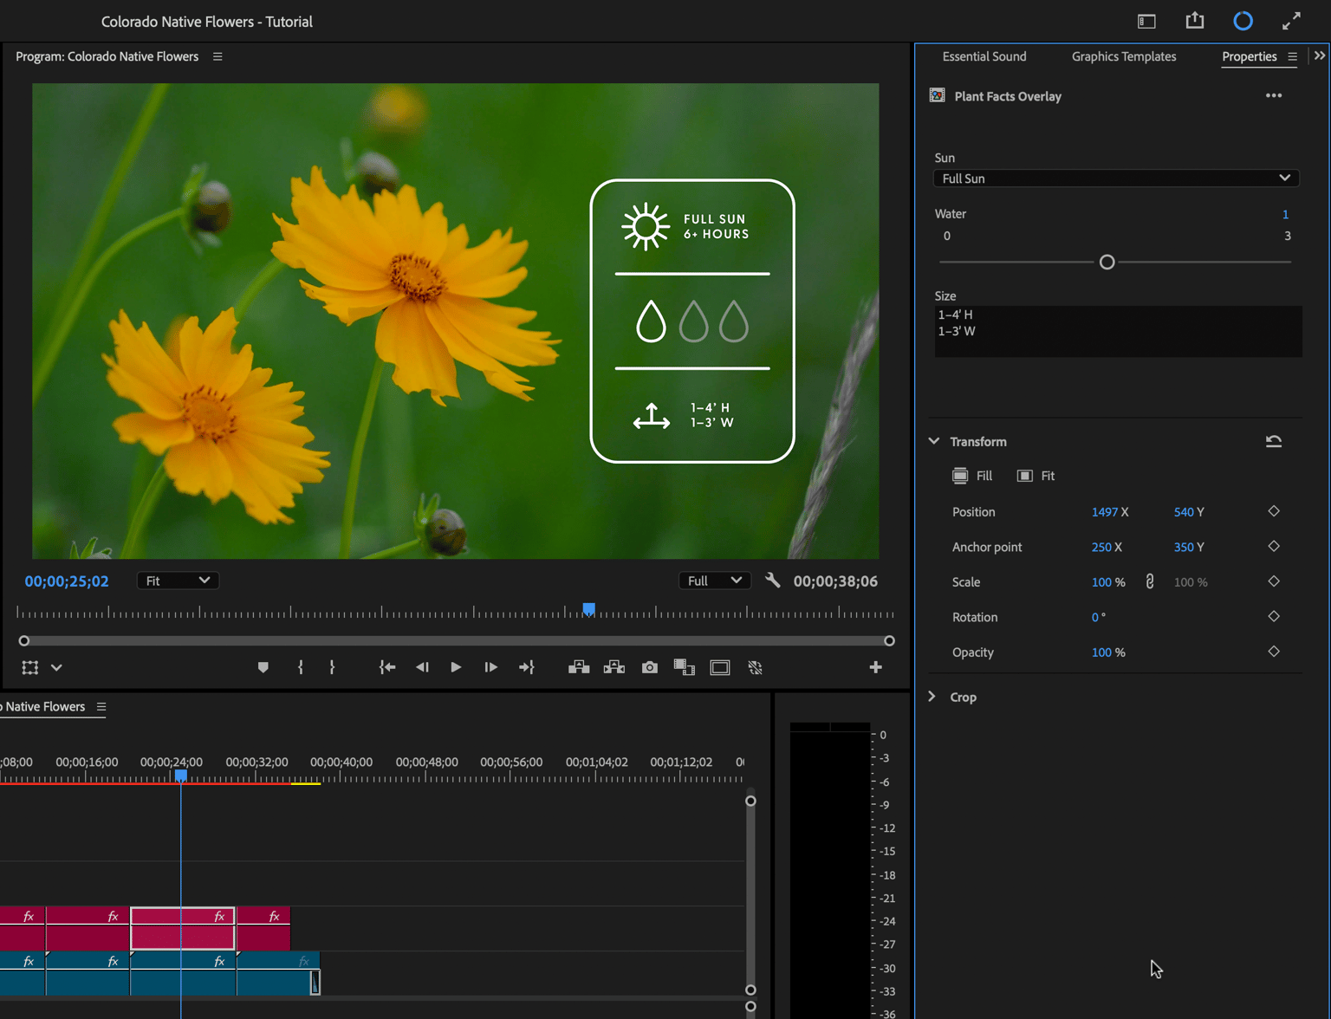1331x1019 pixels.
Task: Click the timeline playhead marker
Action: [x=180, y=776]
